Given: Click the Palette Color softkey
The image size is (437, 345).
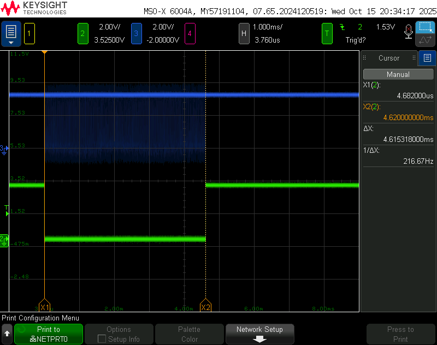Looking at the screenshot, I should [190, 334].
